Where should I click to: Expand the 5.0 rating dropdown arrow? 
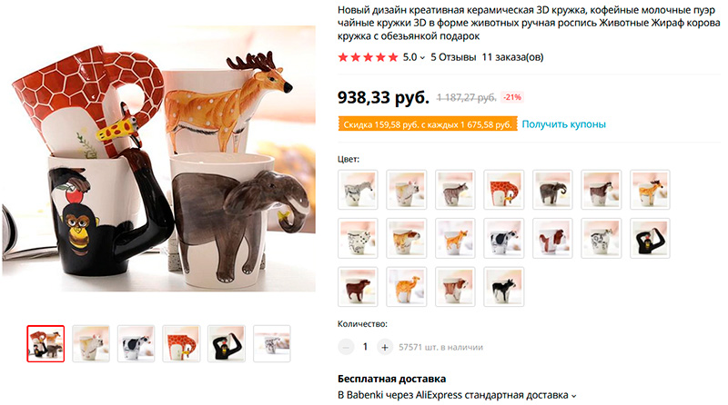pos(422,58)
